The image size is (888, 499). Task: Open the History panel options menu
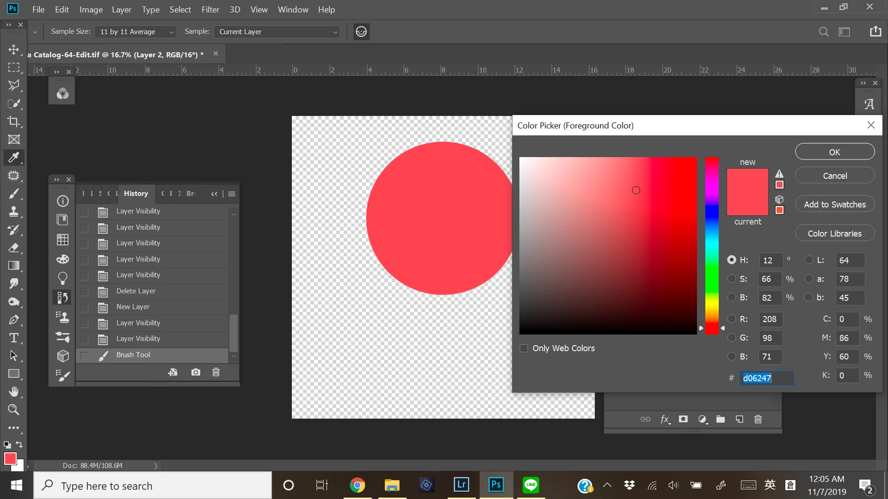pos(232,194)
